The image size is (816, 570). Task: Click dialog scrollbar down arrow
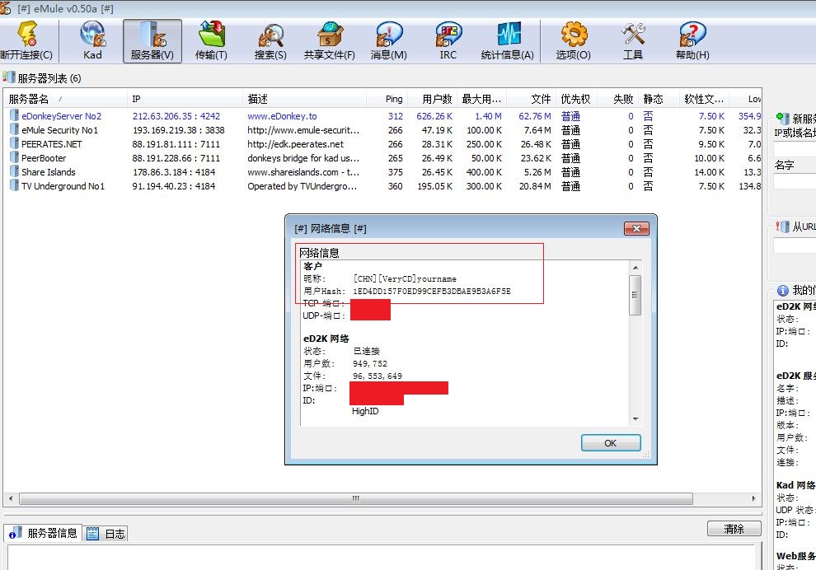click(635, 418)
